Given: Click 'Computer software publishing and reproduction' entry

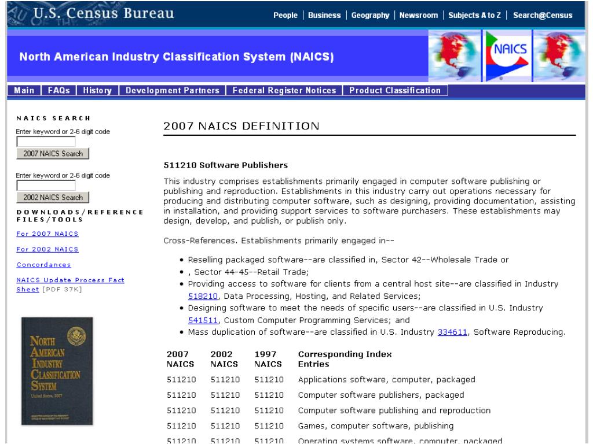Looking at the screenshot, I should tap(394, 410).
